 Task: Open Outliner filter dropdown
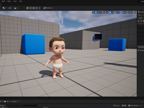[140, 15]
